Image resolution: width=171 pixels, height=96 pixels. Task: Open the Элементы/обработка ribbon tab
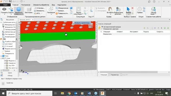coord(41,5)
